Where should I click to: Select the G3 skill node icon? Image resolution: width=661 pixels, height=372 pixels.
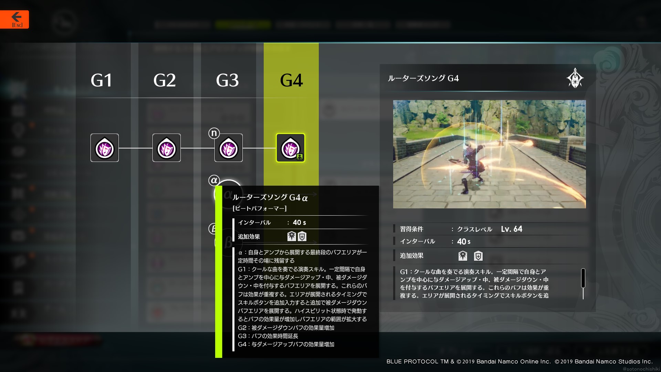click(228, 148)
